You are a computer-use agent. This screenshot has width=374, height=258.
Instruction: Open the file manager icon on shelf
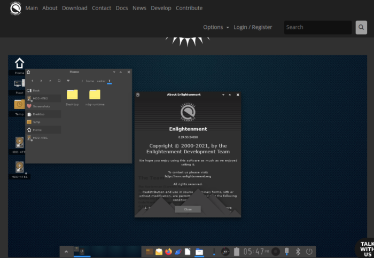pyautogui.click(x=199, y=252)
